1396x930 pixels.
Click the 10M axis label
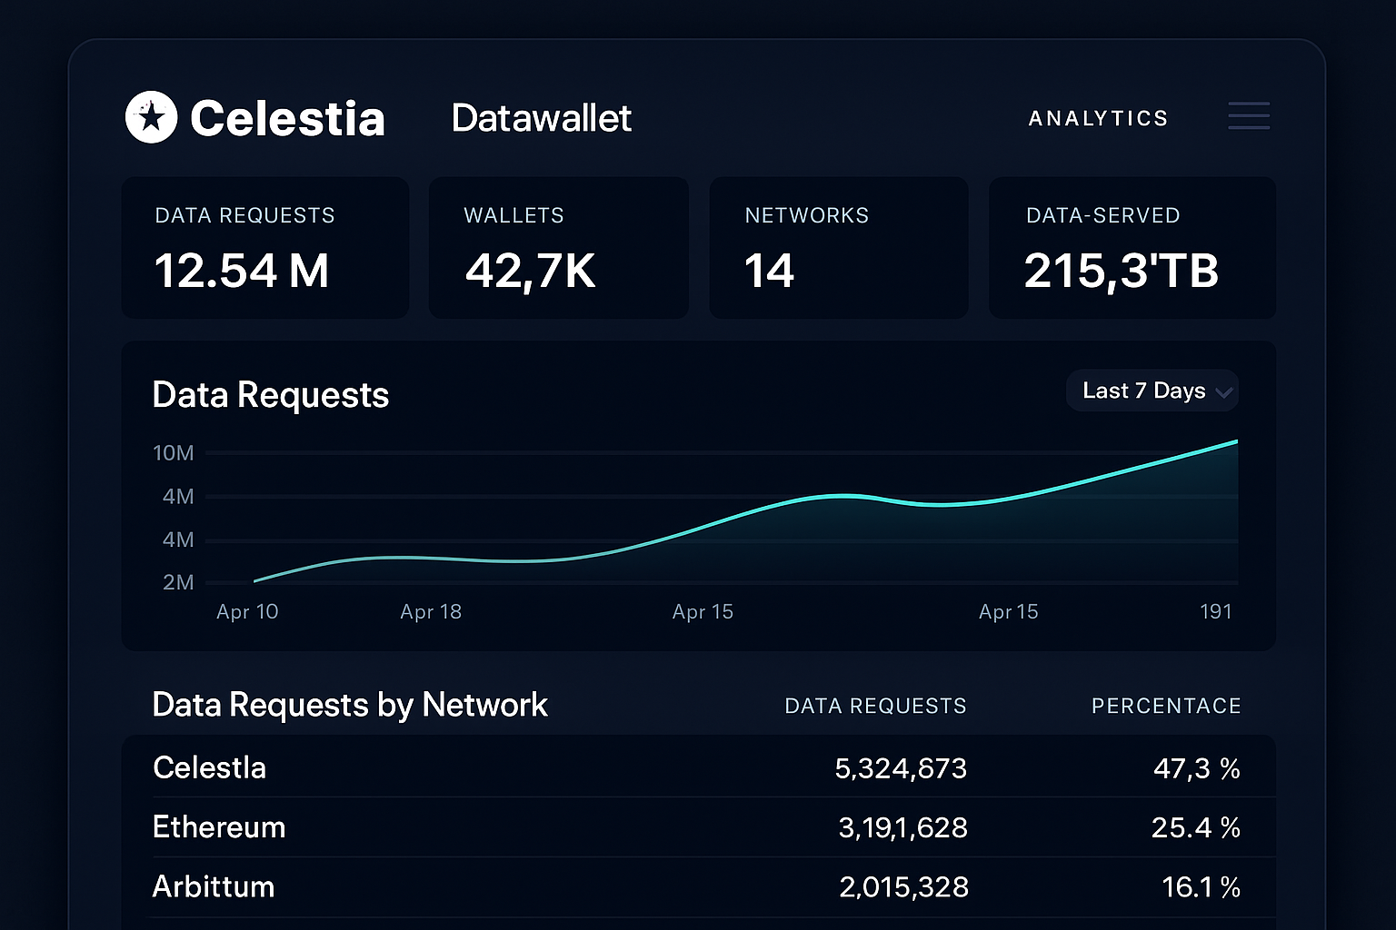[173, 452]
